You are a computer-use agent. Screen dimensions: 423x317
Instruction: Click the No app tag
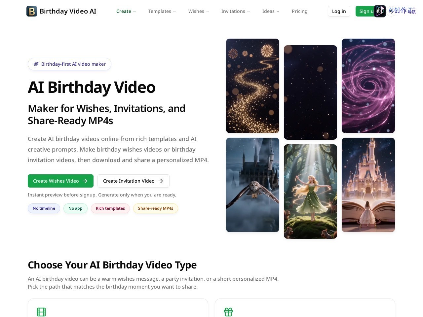pyautogui.click(x=75, y=208)
